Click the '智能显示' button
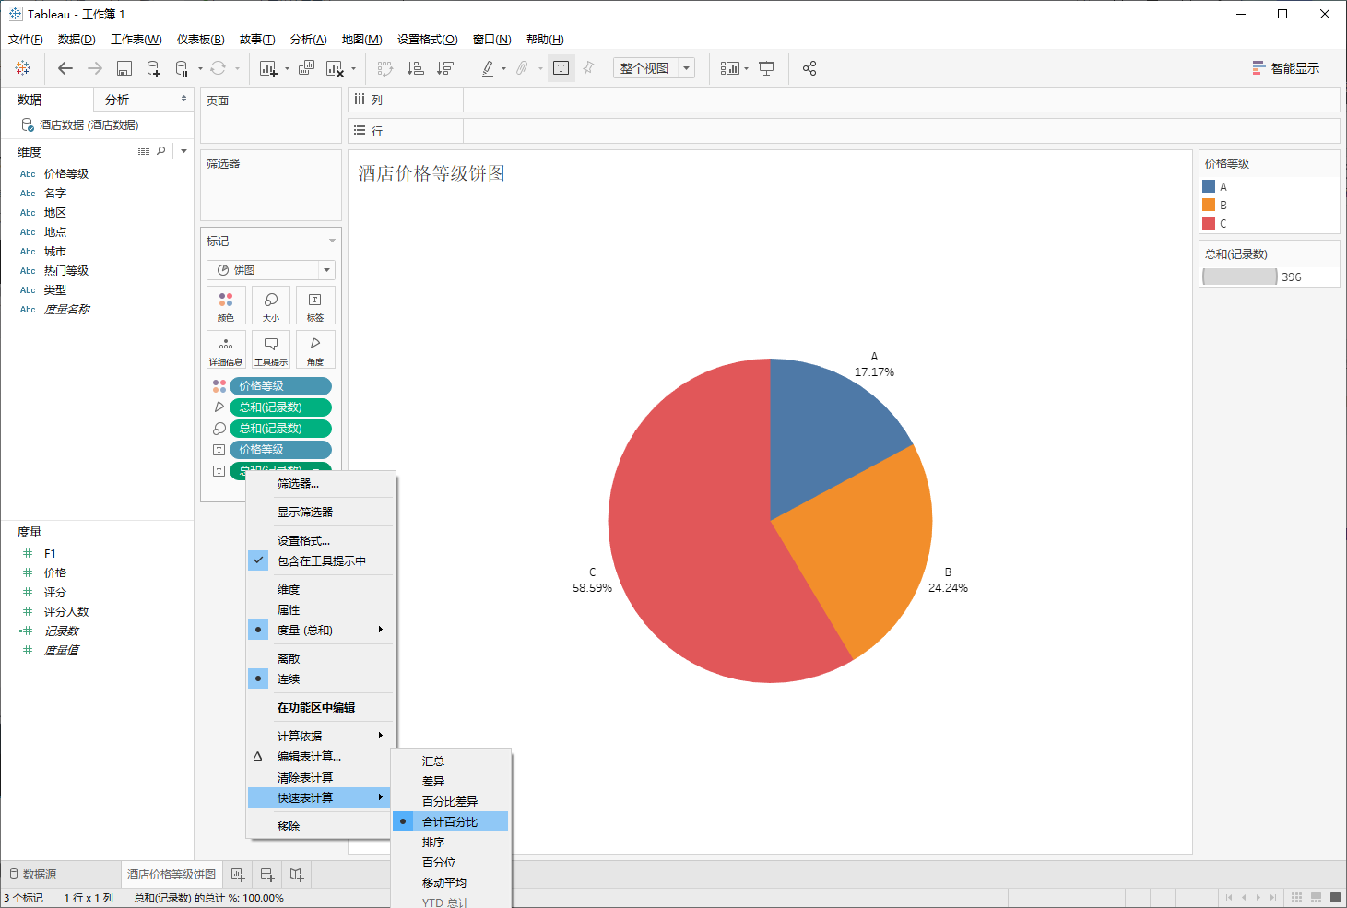1347x908 pixels. 1285,68
